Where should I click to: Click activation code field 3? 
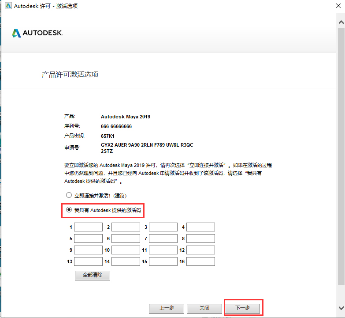(163, 227)
